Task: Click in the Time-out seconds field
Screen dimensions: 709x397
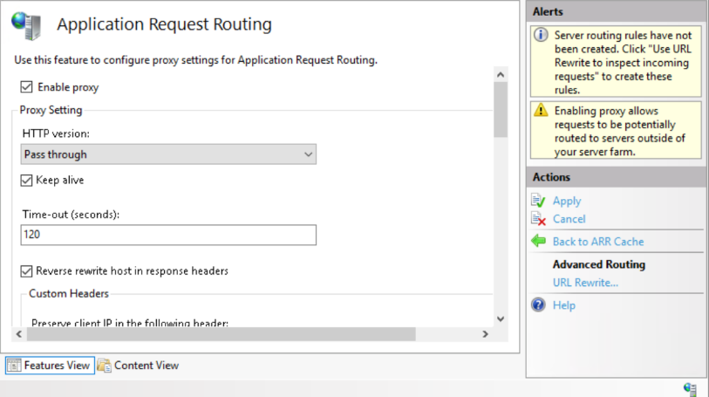Action: (168, 235)
